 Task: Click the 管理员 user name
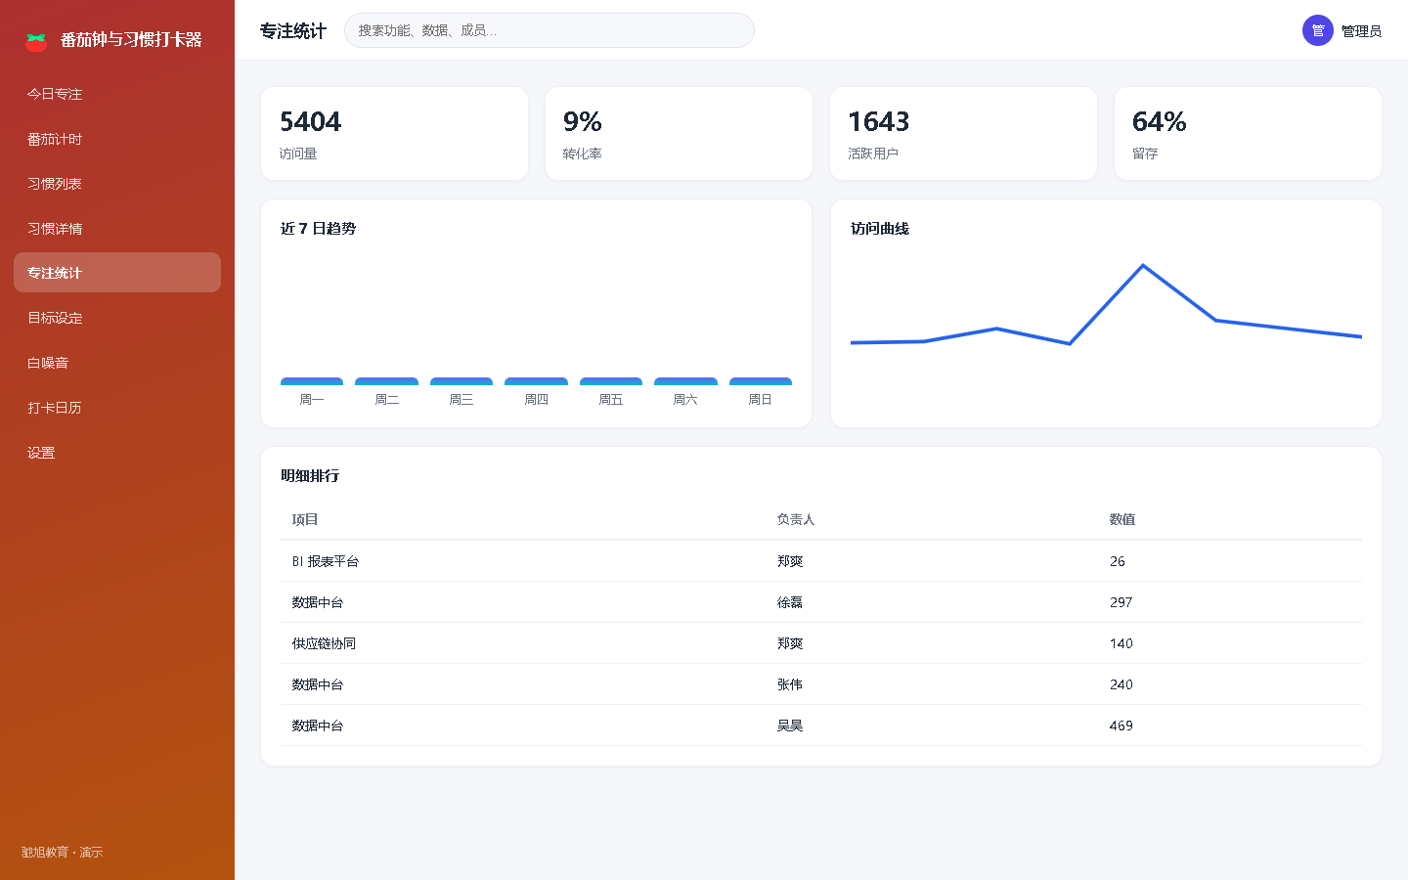[x=1361, y=31]
